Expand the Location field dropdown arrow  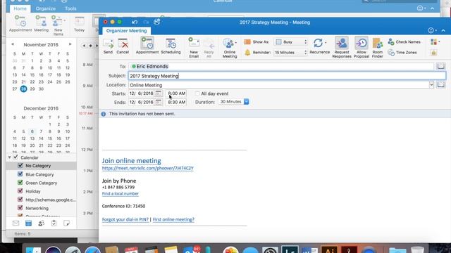click(x=431, y=85)
